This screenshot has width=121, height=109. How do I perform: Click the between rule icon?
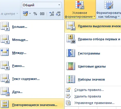[5, 52]
